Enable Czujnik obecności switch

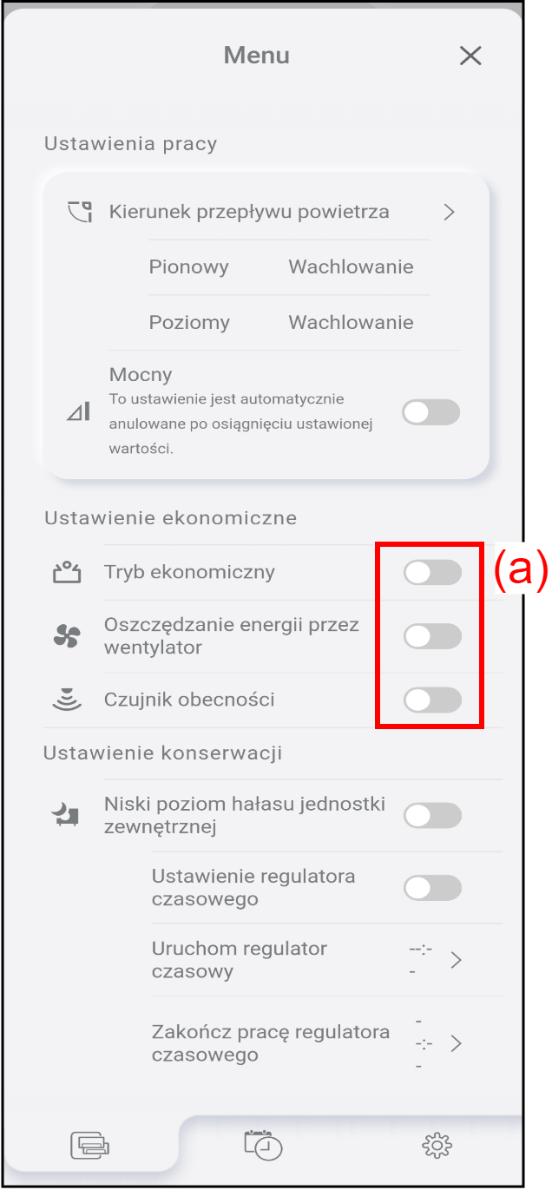coord(432,700)
